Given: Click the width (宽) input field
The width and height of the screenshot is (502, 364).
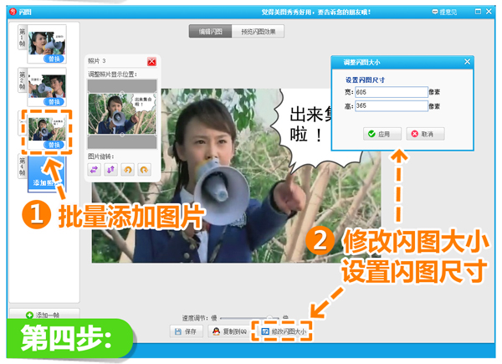Looking at the screenshot, I should pyautogui.click(x=396, y=91).
